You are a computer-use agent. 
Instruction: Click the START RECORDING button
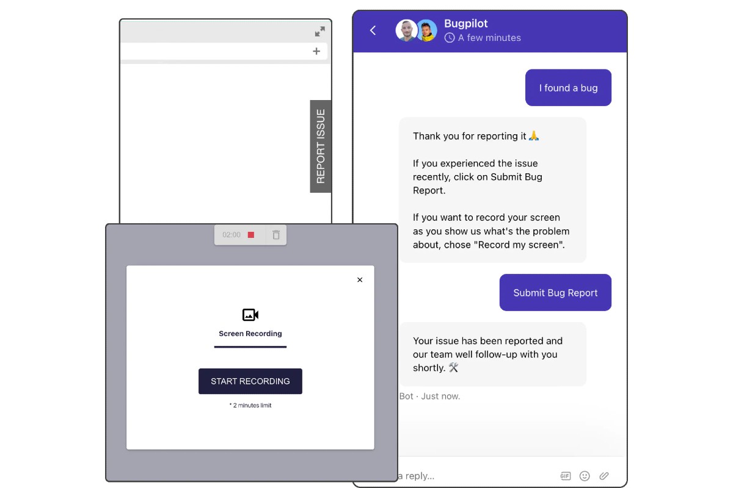point(250,381)
